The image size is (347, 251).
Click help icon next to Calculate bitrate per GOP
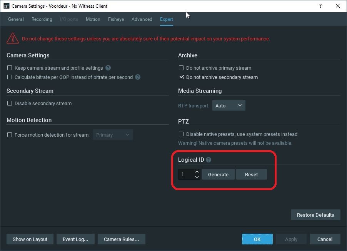coord(138,77)
